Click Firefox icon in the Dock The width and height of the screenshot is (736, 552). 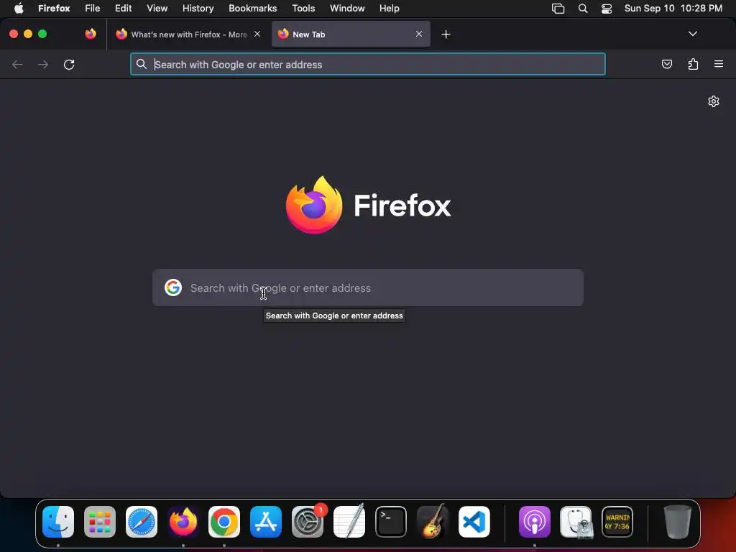(183, 522)
